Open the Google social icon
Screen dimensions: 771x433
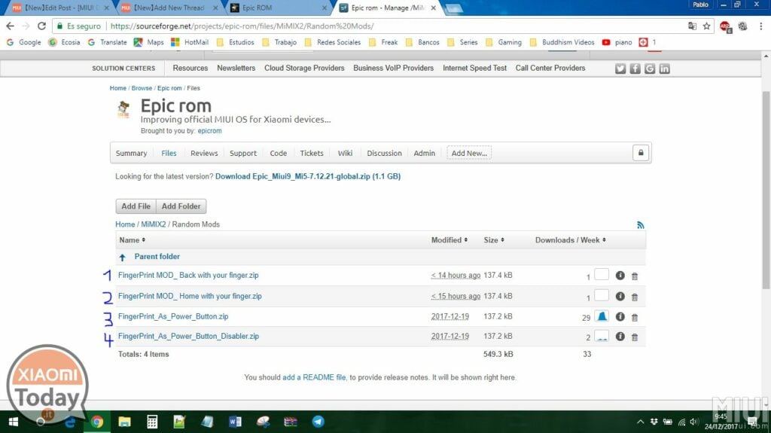650,69
